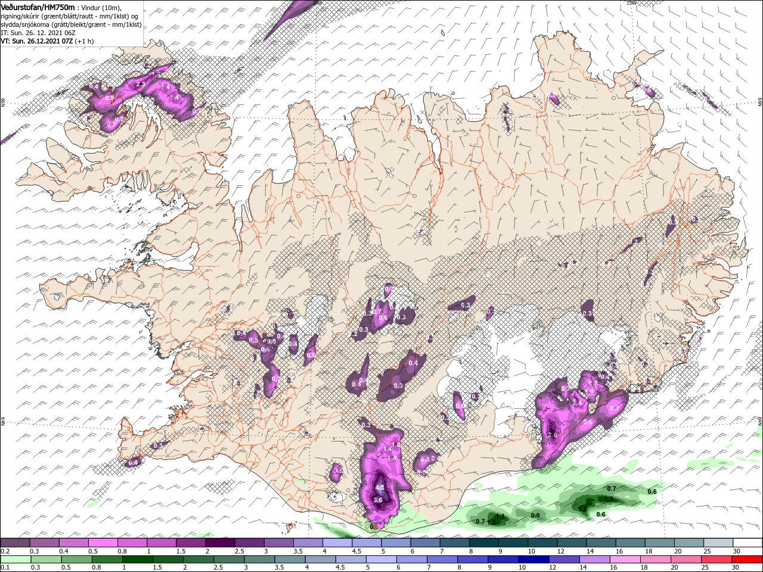The width and height of the screenshot is (763, 572).
Task: Click the 1.1 rain value south of Iceland
Action: point(500,516)
